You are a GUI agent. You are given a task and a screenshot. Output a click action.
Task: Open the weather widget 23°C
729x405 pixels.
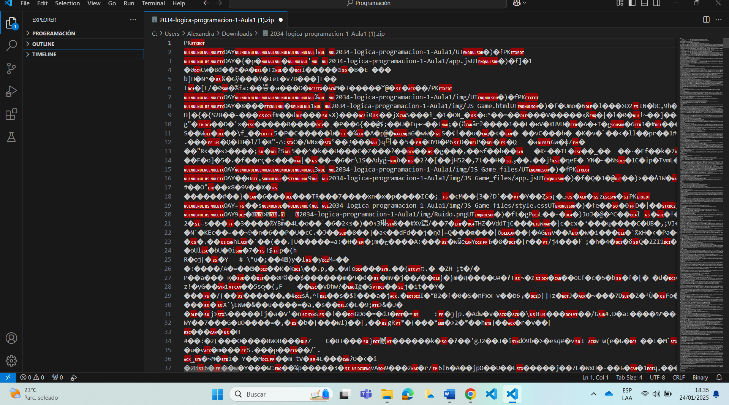pos(34,394)
